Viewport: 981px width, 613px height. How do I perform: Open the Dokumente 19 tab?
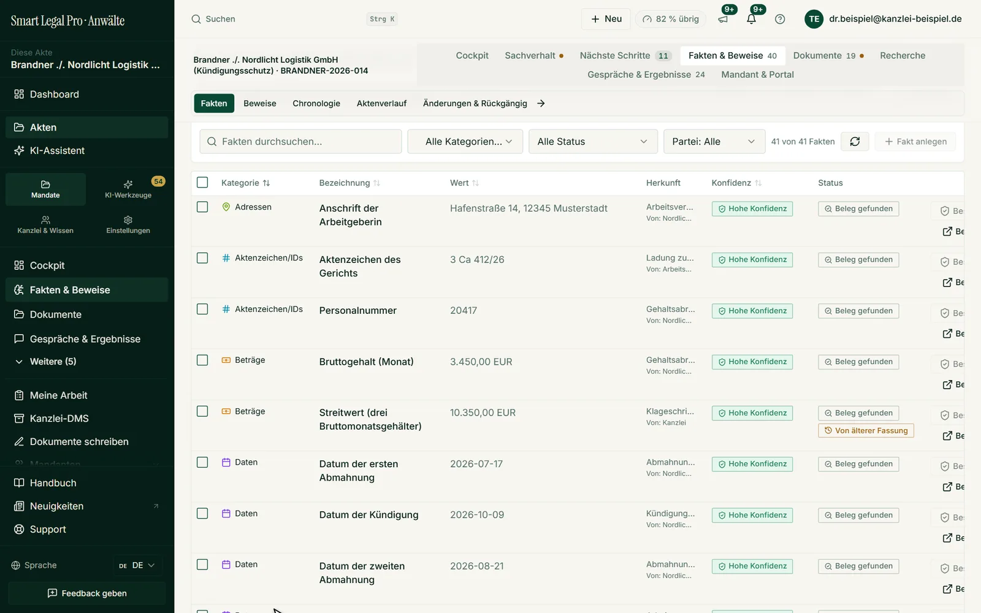828,56
